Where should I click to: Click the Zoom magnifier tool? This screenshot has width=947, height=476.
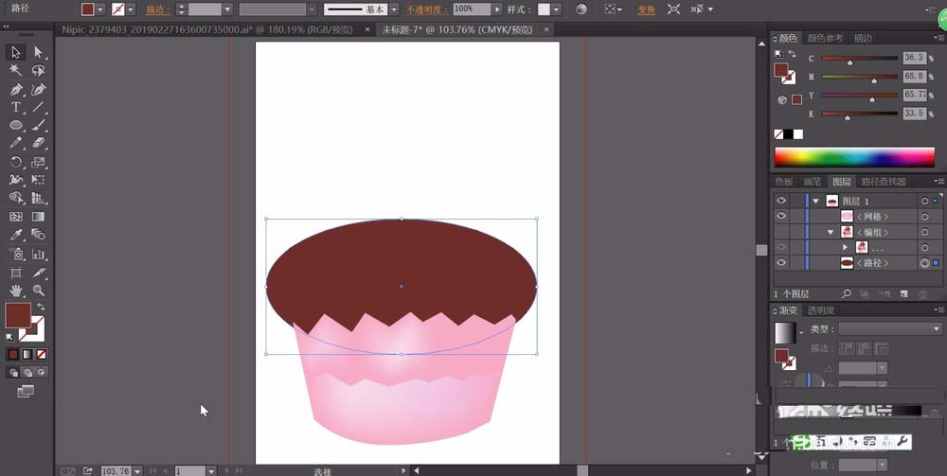click(39, 290)
